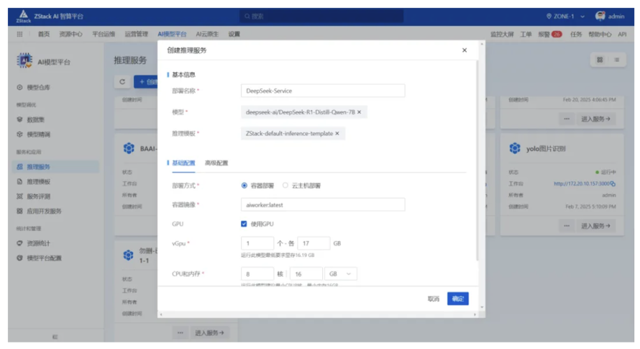Select 推理服务 in the sidebar
Image resolution: width=640 pixels, height=349 pixels.
55,167
